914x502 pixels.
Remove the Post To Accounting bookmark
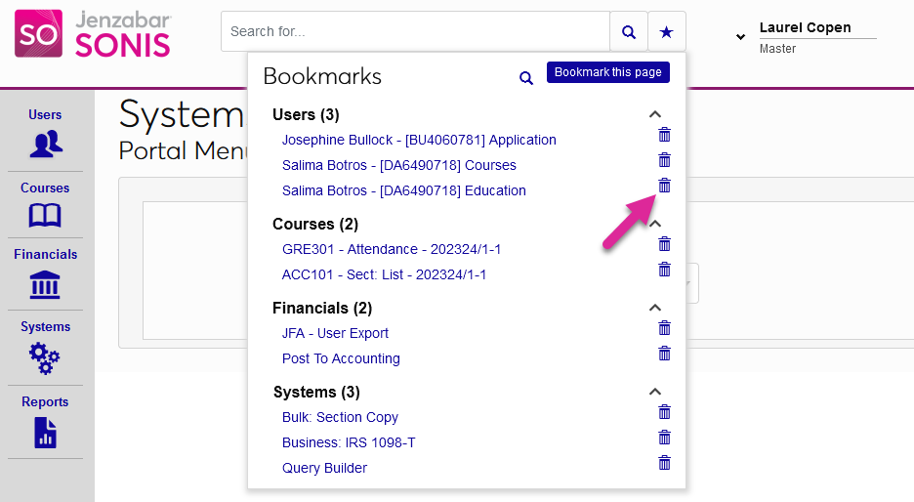665,354
